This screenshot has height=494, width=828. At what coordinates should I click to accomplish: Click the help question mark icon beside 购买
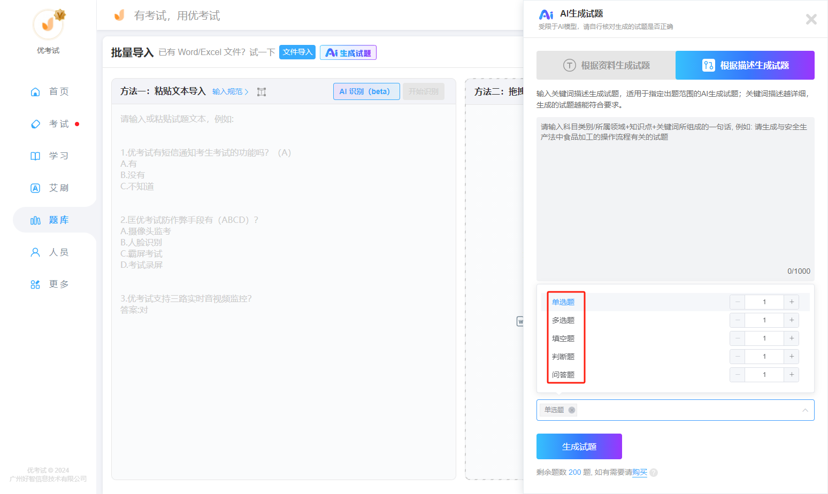pos(654,473)
